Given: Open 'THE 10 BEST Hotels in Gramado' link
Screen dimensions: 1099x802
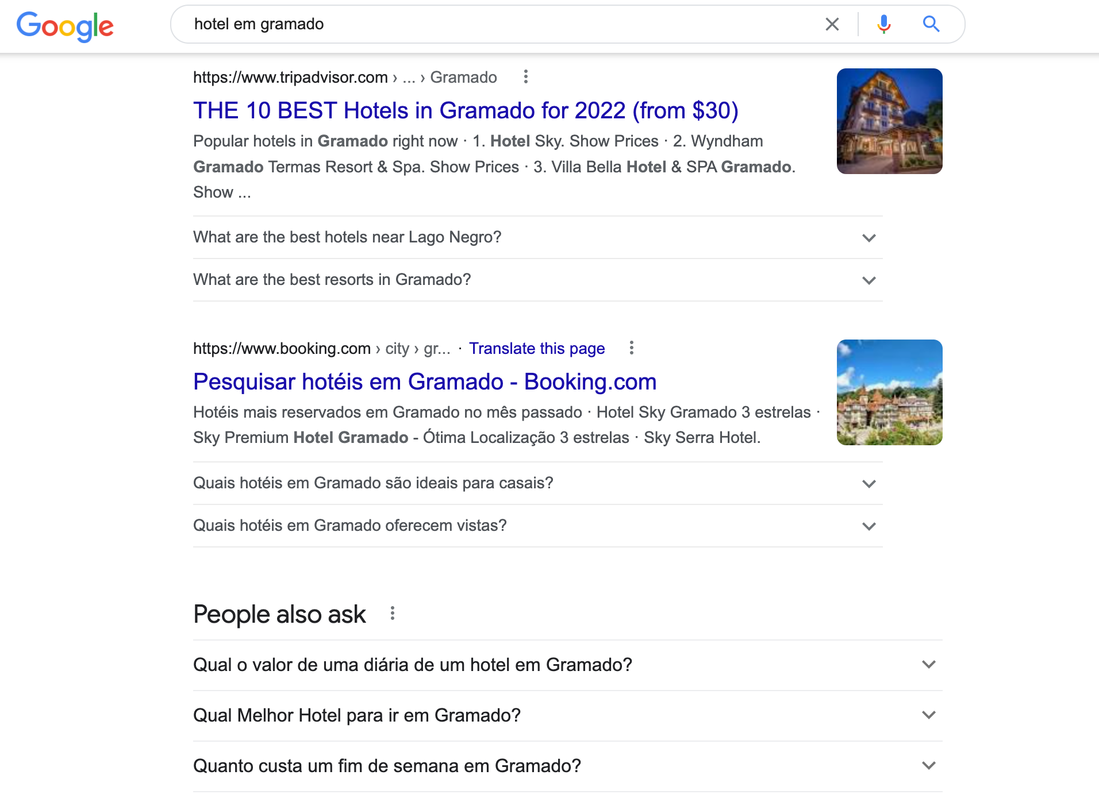Looking at the screenshot, I should click(x=466, y=110).
